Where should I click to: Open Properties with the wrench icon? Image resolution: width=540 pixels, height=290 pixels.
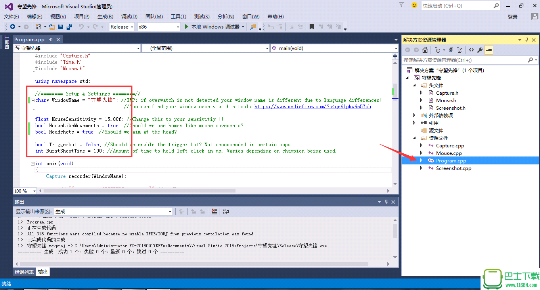click(x=480, y=50)
